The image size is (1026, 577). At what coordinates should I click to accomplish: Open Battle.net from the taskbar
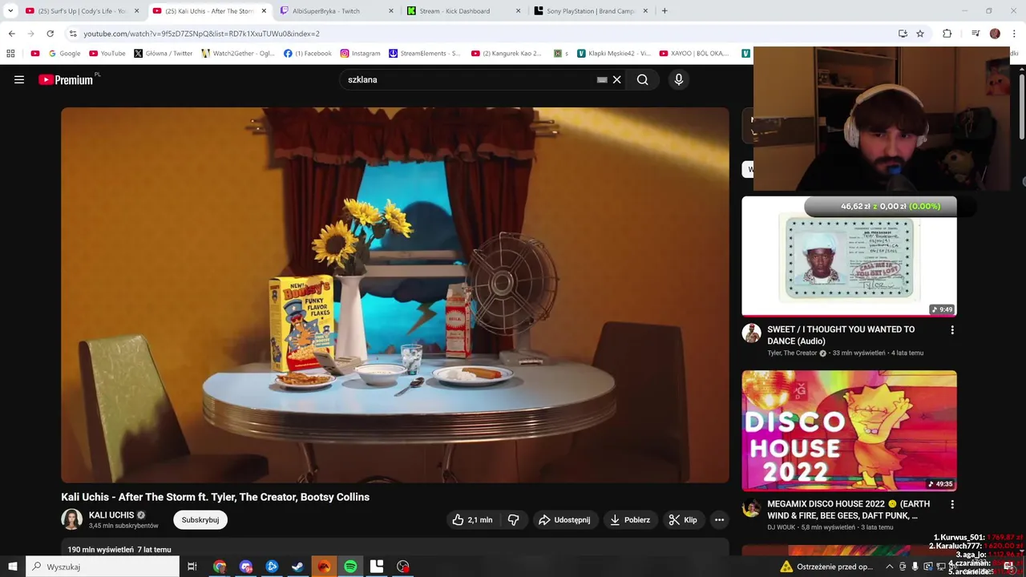coord(272,567)
